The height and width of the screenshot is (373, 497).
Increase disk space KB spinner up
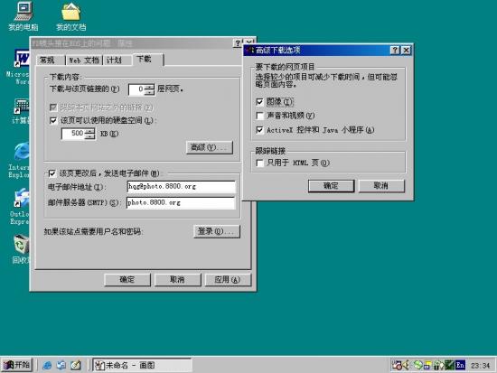(90, 131)
